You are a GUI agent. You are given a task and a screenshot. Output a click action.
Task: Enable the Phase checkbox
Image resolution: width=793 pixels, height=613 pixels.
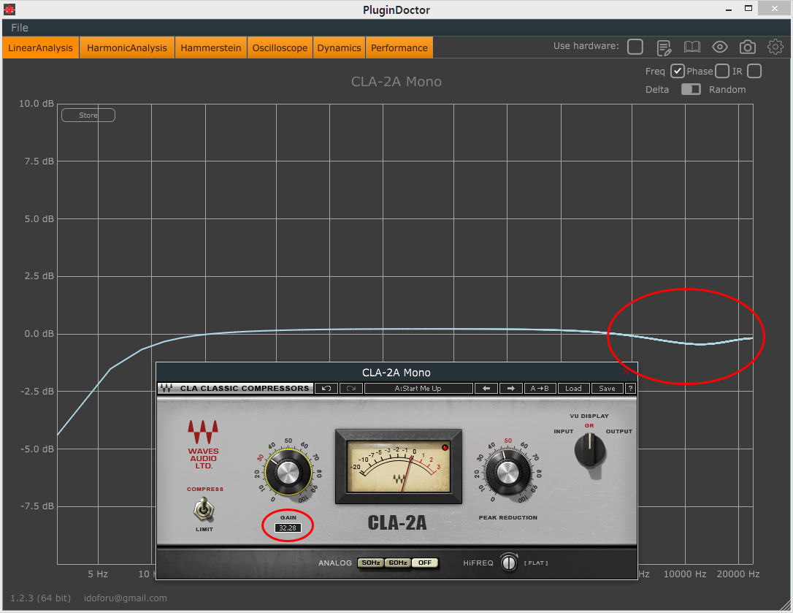722,71
